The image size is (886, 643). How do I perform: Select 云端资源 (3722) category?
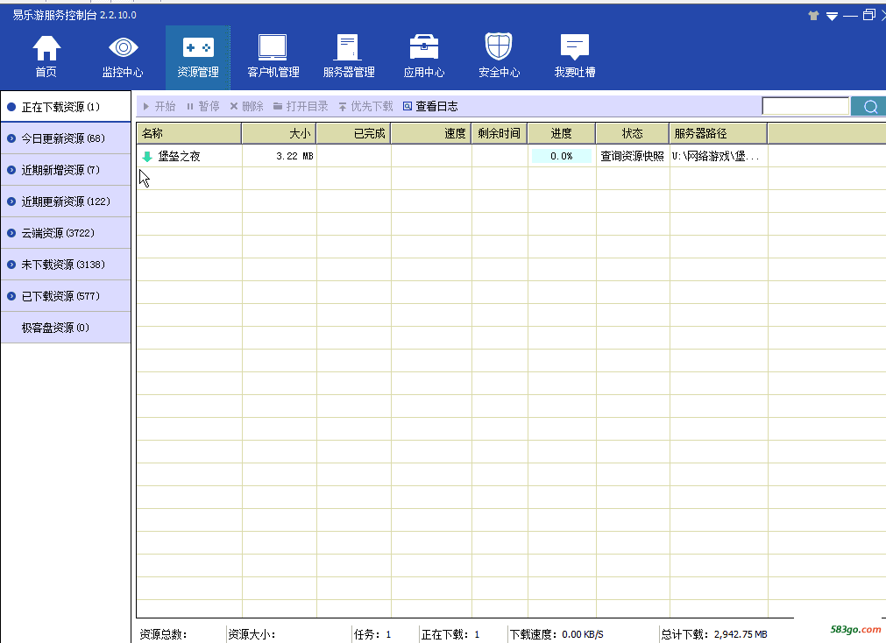66,233
